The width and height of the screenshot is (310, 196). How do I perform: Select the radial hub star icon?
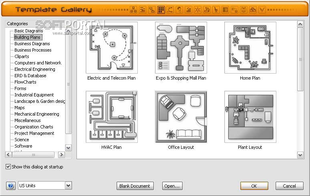pyautogui.click(x=198, y=10)
